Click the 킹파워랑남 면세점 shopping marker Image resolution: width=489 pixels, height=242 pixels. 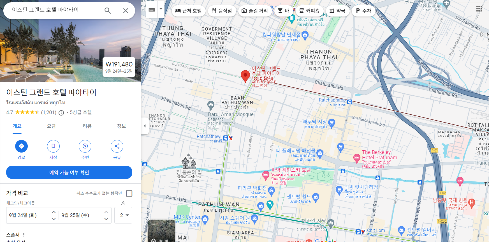coord(305,36)
